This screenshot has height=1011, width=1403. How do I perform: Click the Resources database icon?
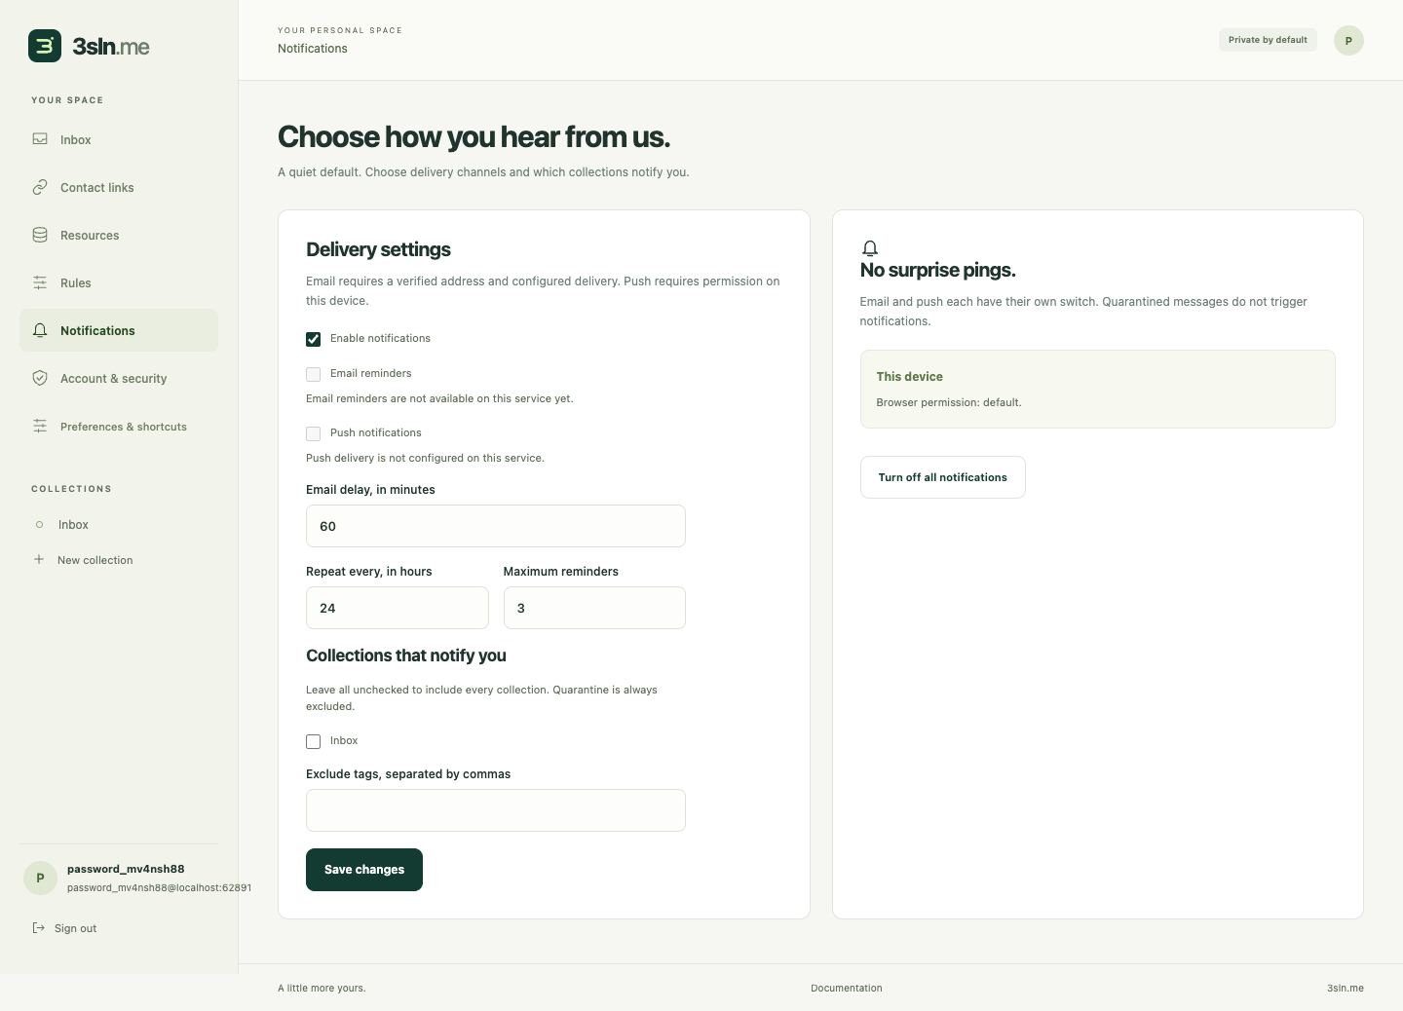pyautogui.click(x=40, y=235)
